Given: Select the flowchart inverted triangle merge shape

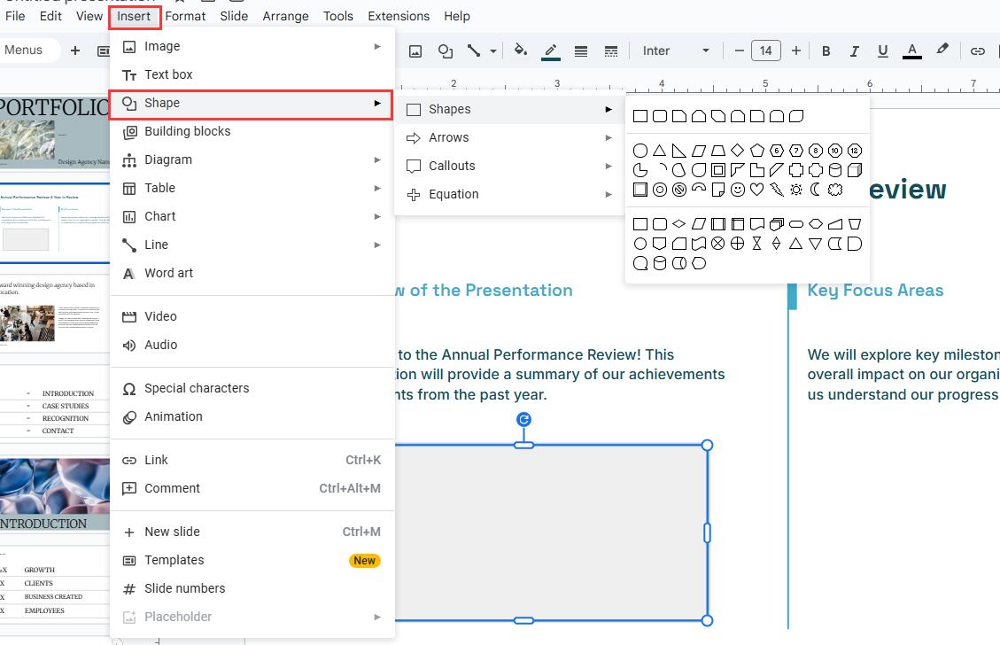Looking at the screenshot, I should [815, 244].
